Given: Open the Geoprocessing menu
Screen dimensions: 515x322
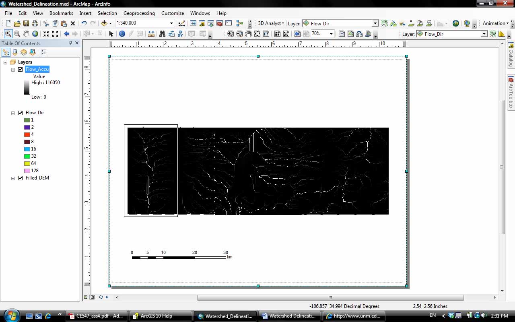Looking at the screenshot, I should tap(139, 13).
